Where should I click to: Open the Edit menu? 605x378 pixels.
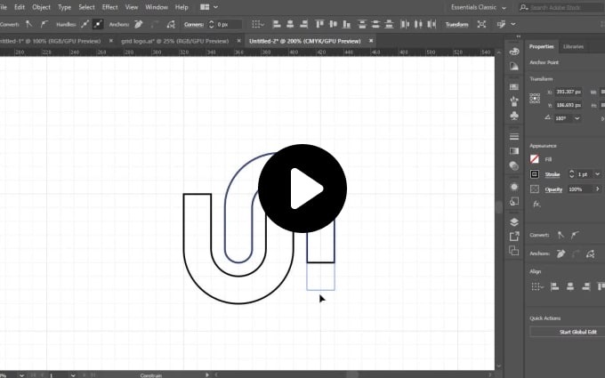click(x=20, y=7)
